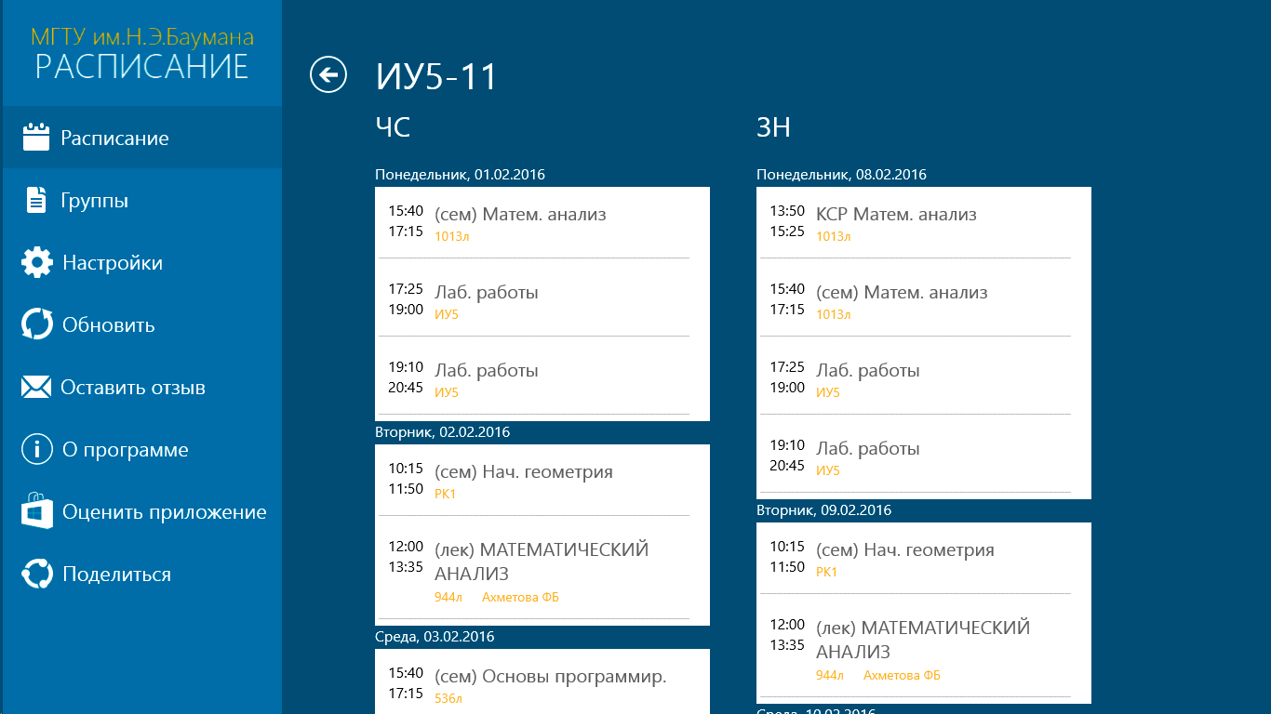The width and height of the screenshot is (1271, 714).
Task: Select Среда, 03.02.2016 date header
Action: click(x=435, y=637)
